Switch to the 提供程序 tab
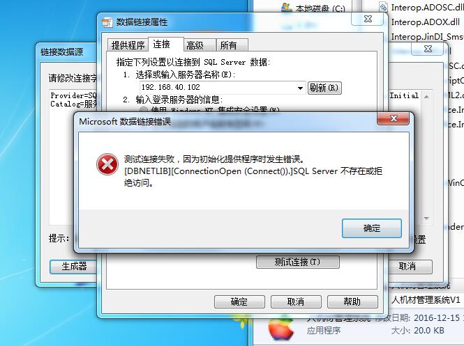Image resolution: width=464 pixels, height=346 pixels. [x=128, y=45]
